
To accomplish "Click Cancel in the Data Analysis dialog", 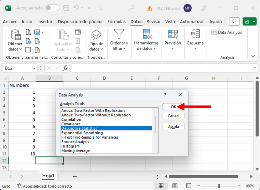I will (x=173, y=116).
